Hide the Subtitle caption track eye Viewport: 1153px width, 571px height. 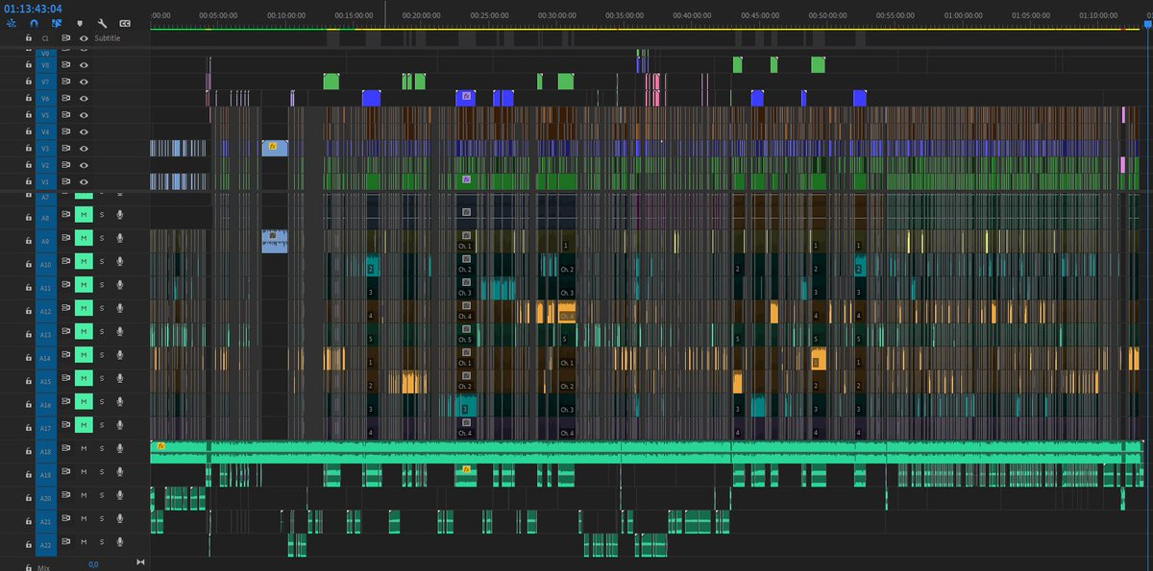tap(85, 38)
